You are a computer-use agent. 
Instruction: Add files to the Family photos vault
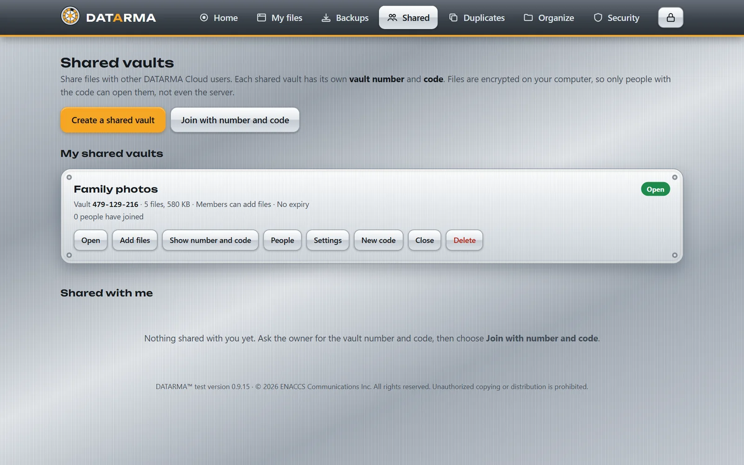pos(135,240)
